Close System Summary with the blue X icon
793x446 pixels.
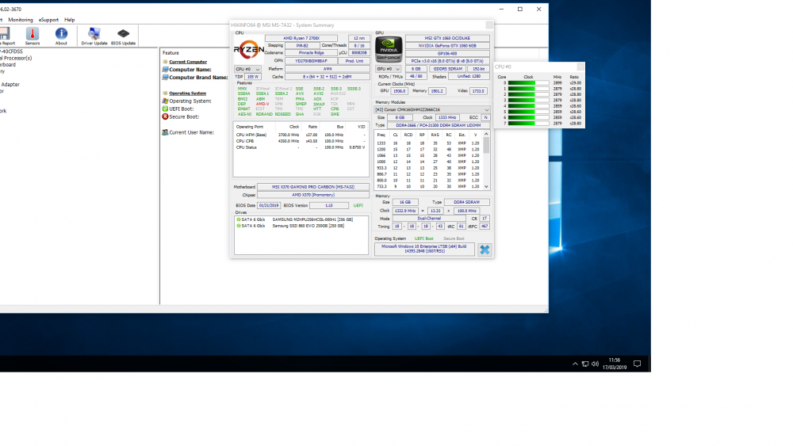pos(484,250)
